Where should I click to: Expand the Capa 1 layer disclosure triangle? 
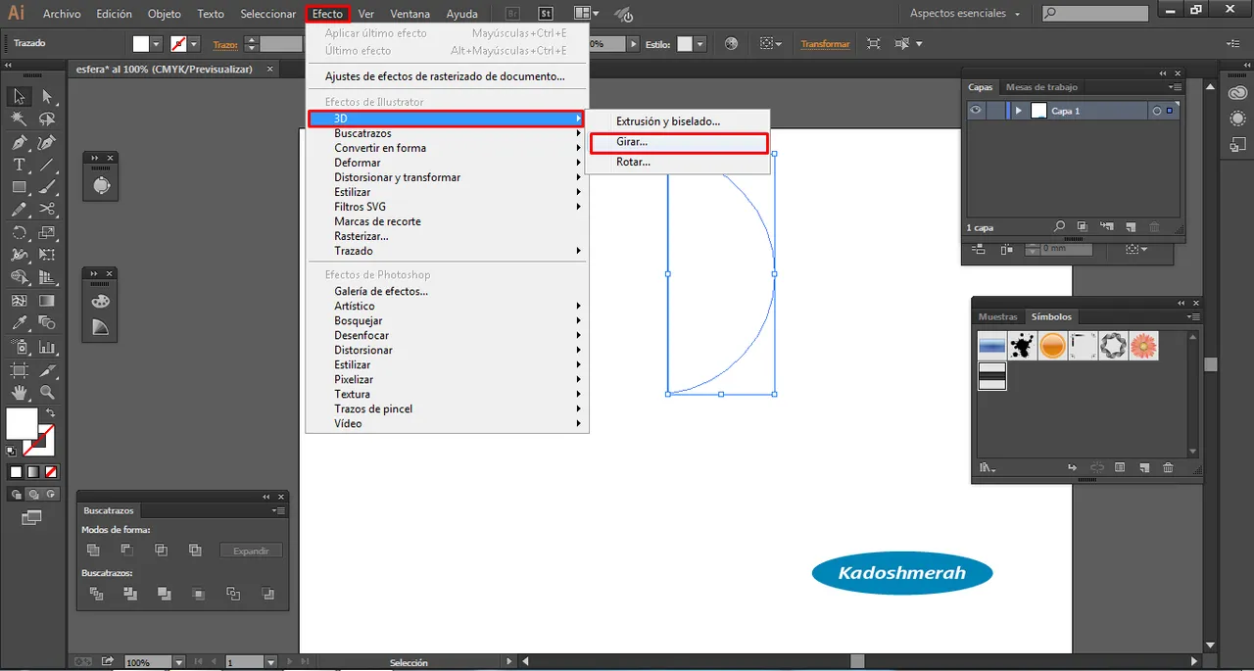[1019, 111]
